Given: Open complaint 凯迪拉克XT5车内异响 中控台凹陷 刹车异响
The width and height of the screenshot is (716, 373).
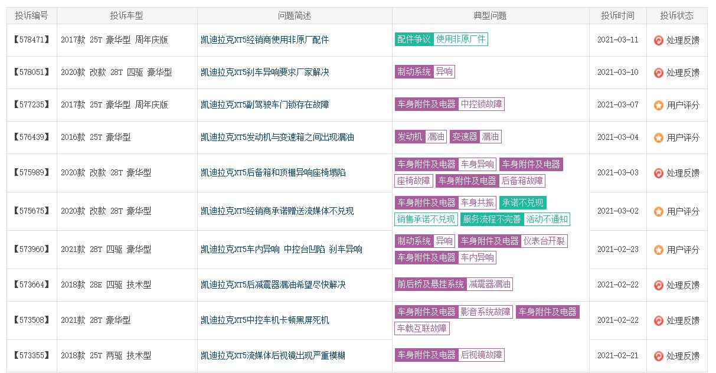Looking at the screenshot, I should pyautogui.click(x=281, y=249).
